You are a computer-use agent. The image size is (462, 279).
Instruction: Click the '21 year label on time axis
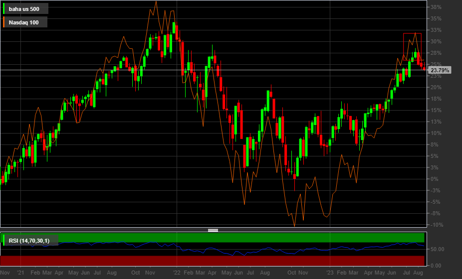click(20, 273)
